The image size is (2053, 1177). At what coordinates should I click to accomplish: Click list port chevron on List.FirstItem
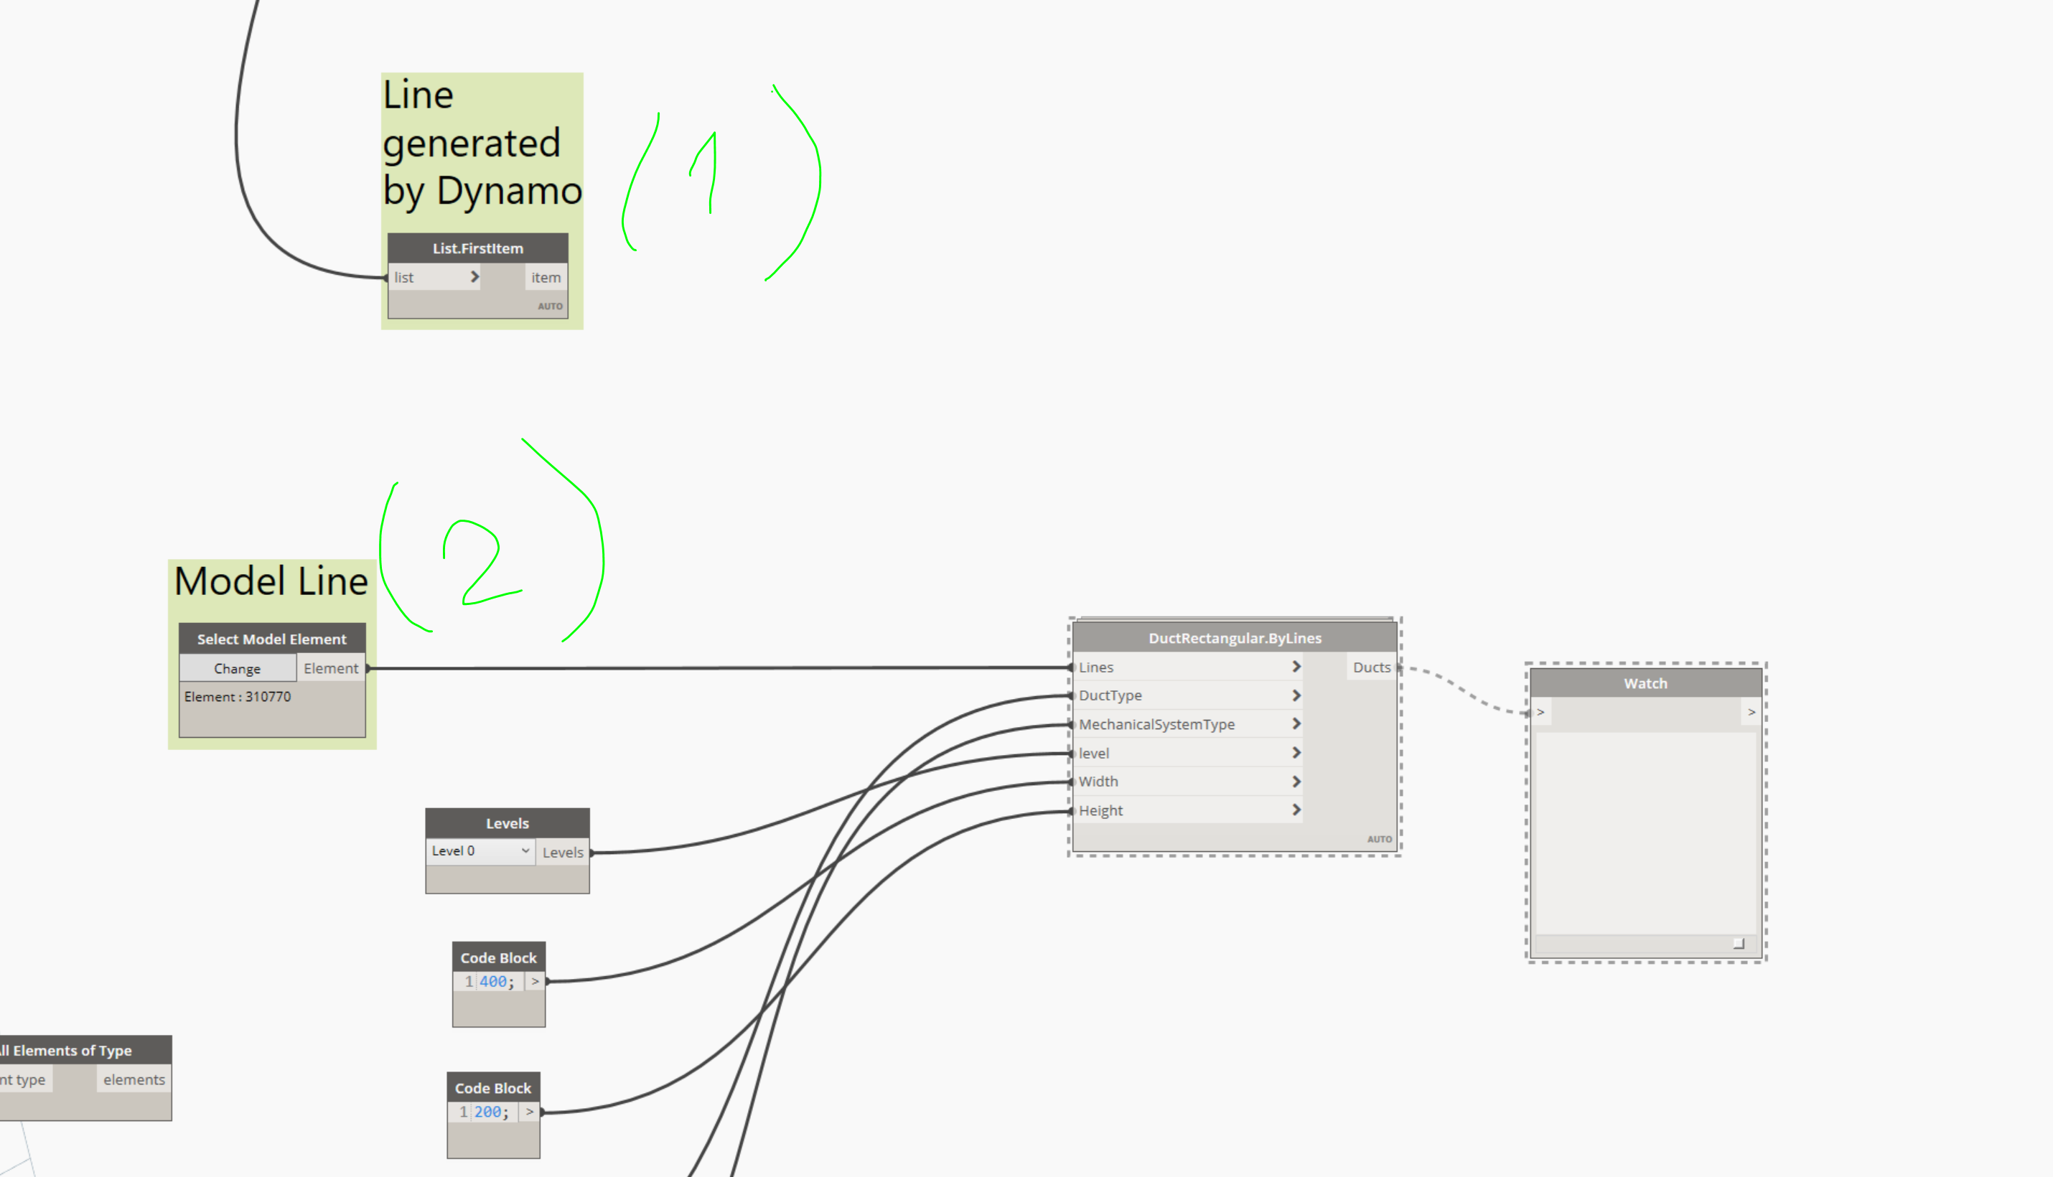coord(474,277)
